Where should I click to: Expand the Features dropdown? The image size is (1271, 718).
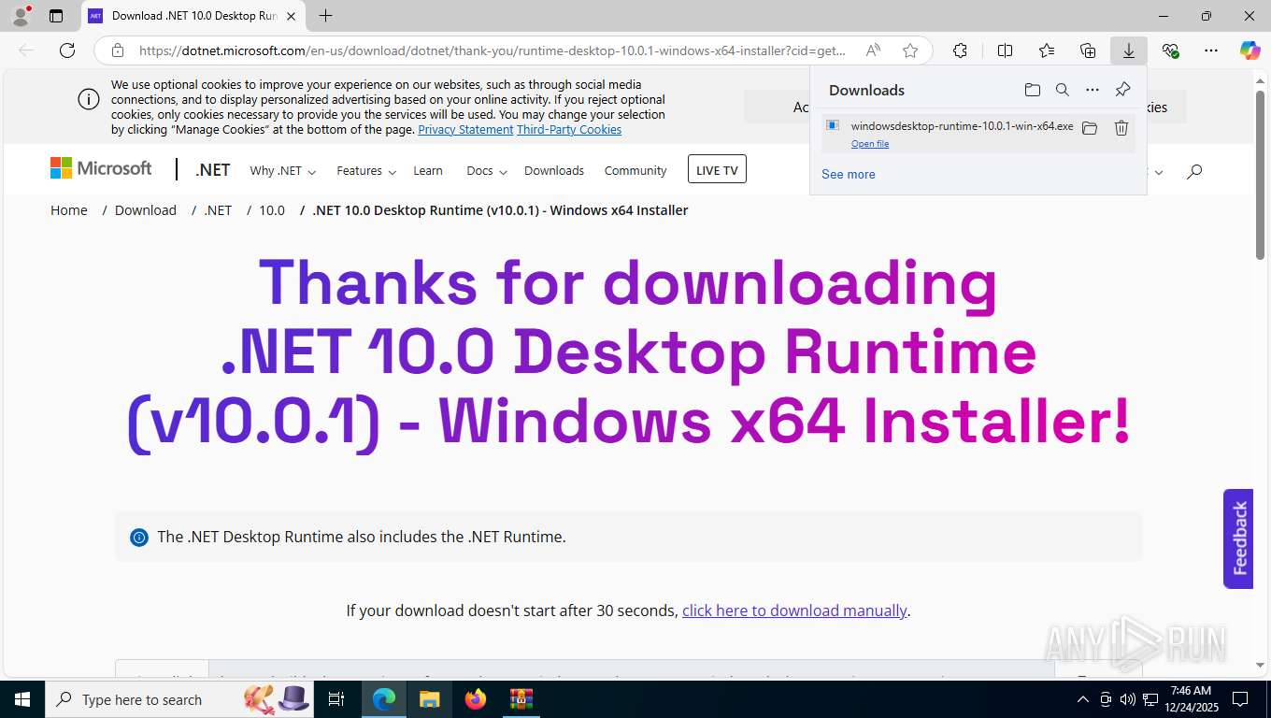(x=366, y=170)
